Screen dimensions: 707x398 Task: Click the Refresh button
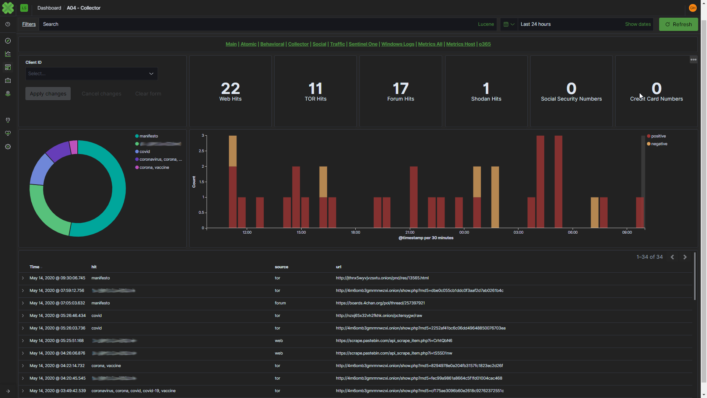tap(678, 24)
